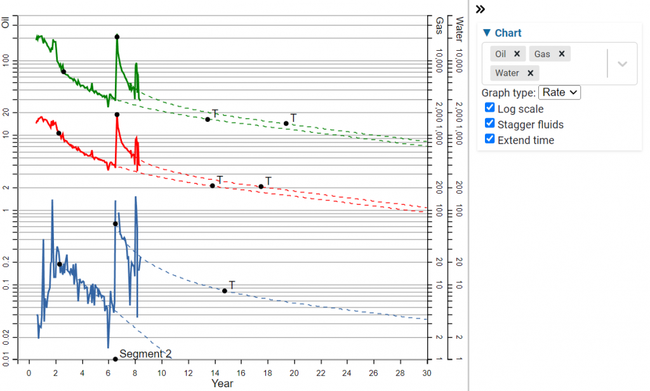Viewport: 650px width, 391px height.
Task: Click the Water axis title on the right
Action: pyautogui.click(x=460, y=29)
